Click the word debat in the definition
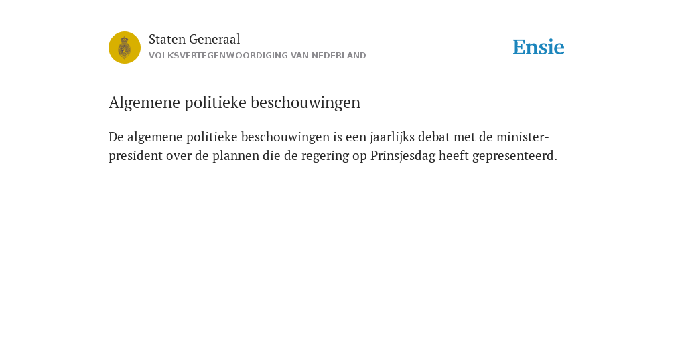 click(434, 137)
